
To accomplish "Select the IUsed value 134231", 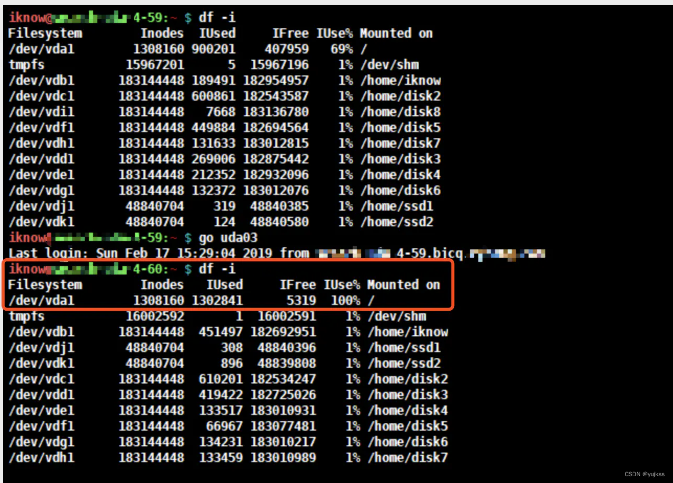I will pos(221,442).
